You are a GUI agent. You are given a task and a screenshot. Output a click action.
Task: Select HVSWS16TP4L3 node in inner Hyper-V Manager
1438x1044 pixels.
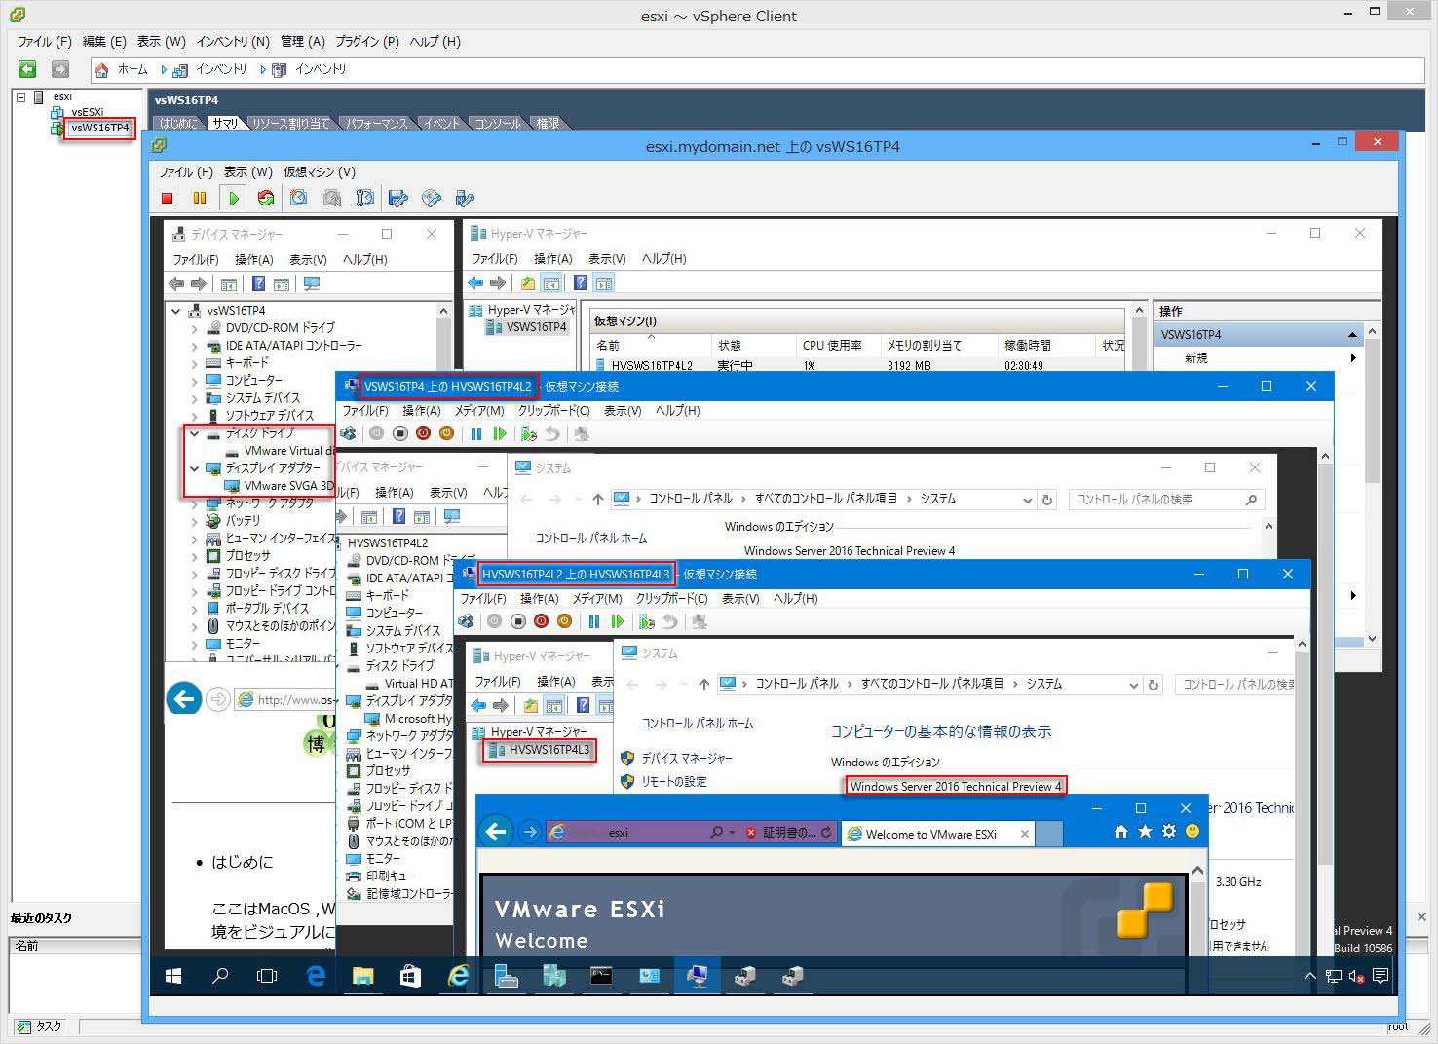pos(549,750)
